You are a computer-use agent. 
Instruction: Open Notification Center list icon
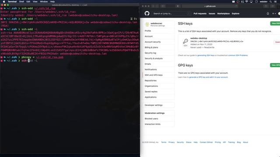click(x=275, y=2)
